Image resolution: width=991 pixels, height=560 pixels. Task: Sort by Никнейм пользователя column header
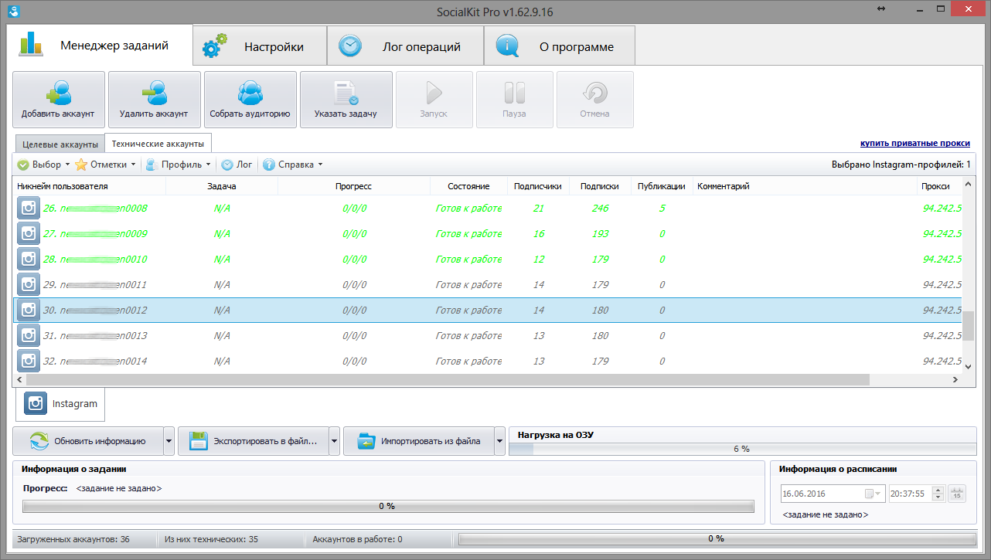(x=90, y=186)
